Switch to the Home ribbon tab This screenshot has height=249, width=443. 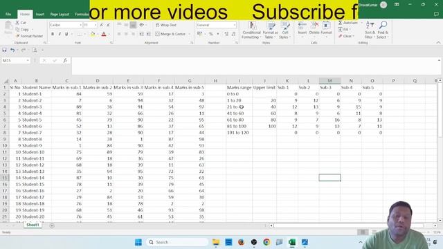[x=25, y=14]
